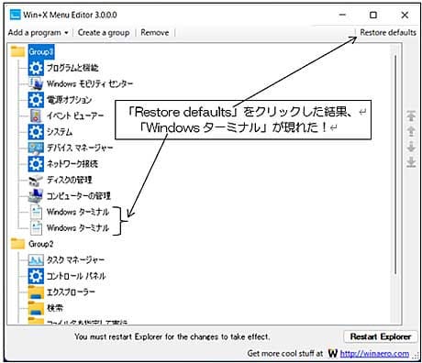422x363 pixels.
Task: Open the winaero.com link
Action: (374, 354)
